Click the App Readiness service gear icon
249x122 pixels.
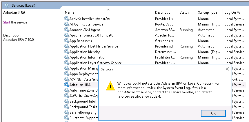(x=67, y=41)
